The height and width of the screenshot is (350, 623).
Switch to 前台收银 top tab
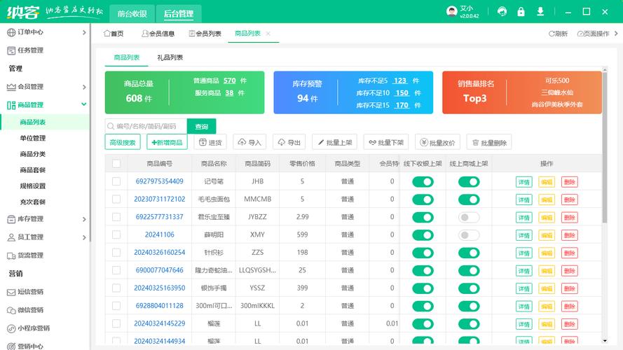(132, 14)
